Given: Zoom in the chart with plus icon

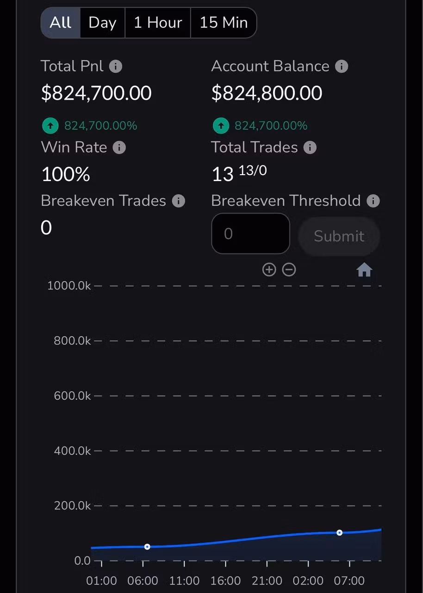Looking at the screenshot, I should [269, 270].
